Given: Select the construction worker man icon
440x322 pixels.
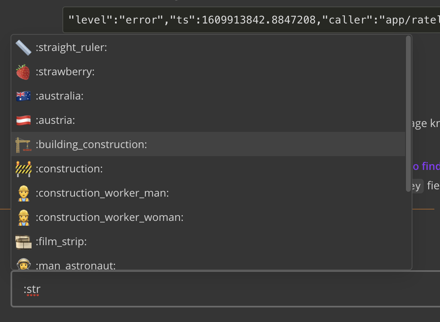Looking at the screenshot, I should [x=23, y=193].
